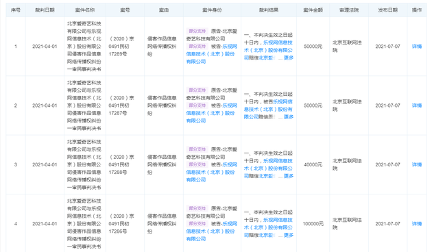432x252 pixels.
Task: Open 乐视网信息技术 link in row 4 裁判结果
Action: pyautogui.click(x=268, y=227)
